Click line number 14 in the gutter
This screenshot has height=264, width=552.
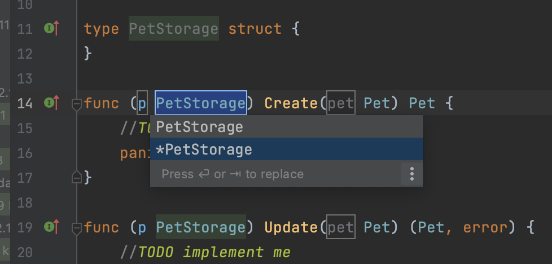click(x=25, y=103)
